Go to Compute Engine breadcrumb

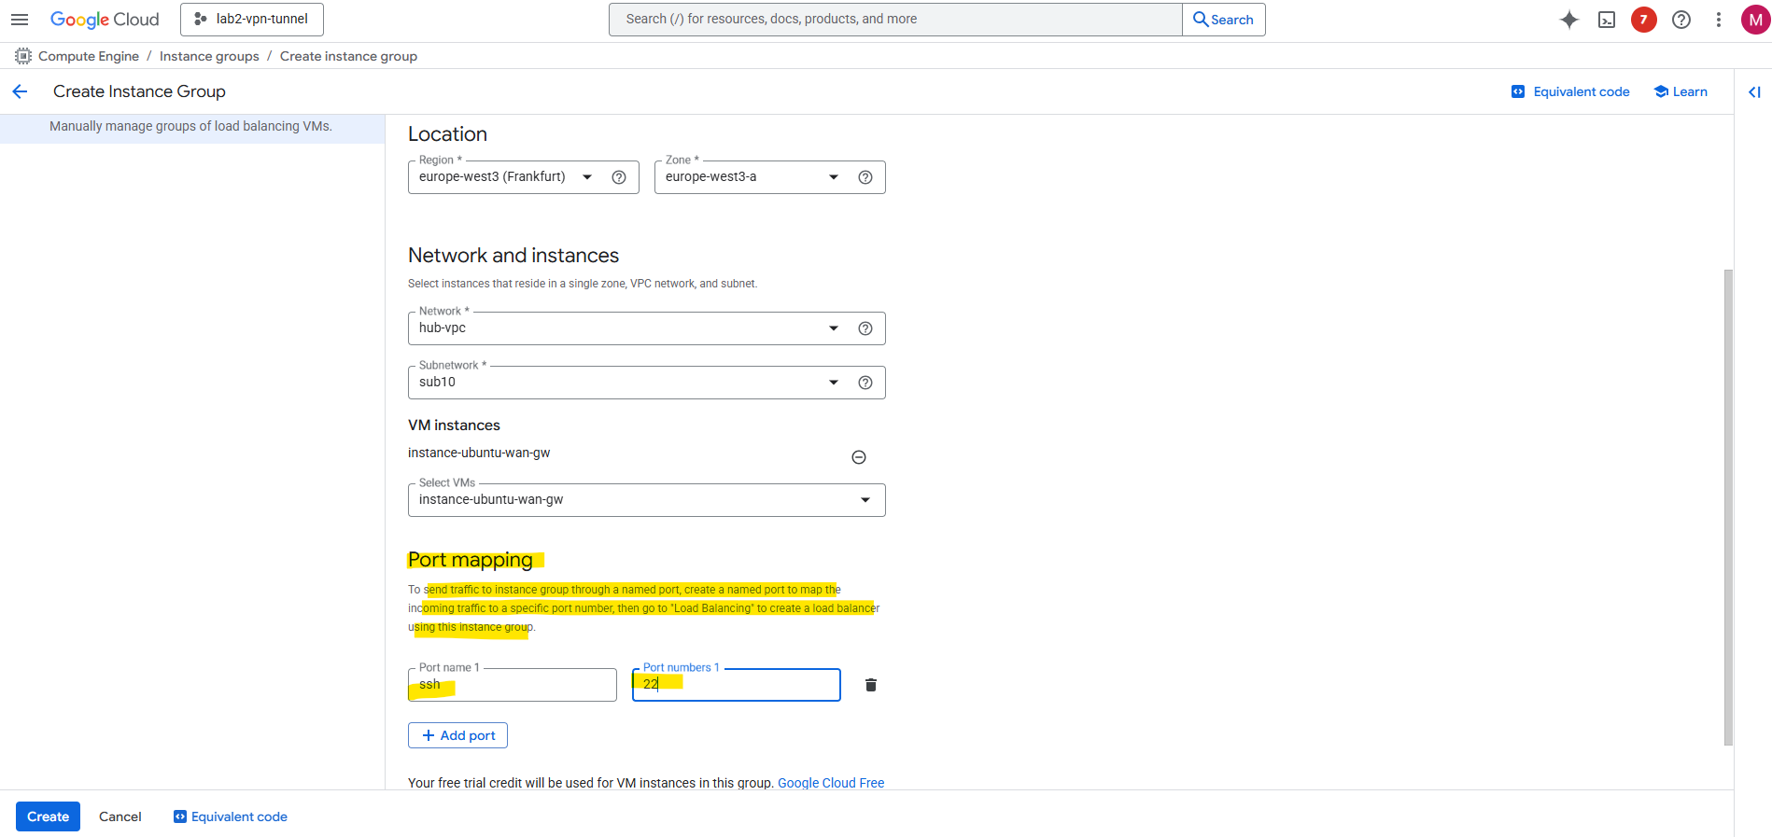(x=89, y=56)
